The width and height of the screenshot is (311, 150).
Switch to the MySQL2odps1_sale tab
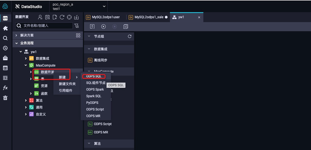pos(148,17)
